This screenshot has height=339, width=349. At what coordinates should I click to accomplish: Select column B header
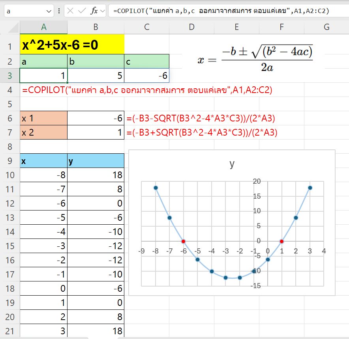96,27
